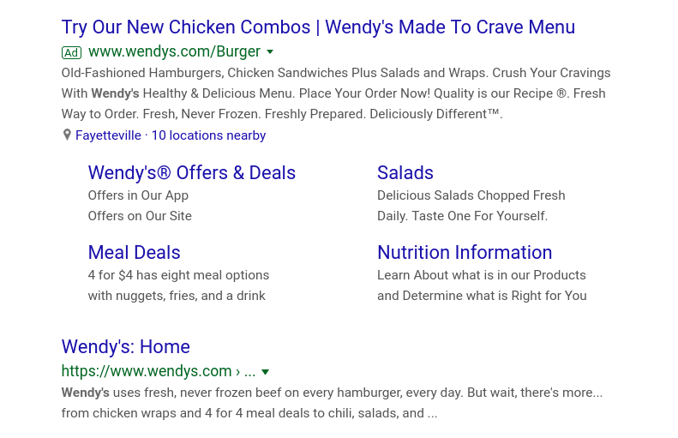
Task: Click the Delicious Salads Chopped Fresh description
Action: pyautogui.click(x=471, y=206)
